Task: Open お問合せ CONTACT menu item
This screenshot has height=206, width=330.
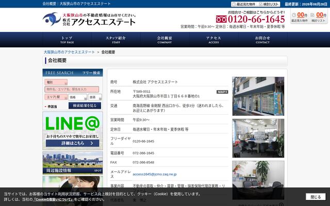Action: 262,40
